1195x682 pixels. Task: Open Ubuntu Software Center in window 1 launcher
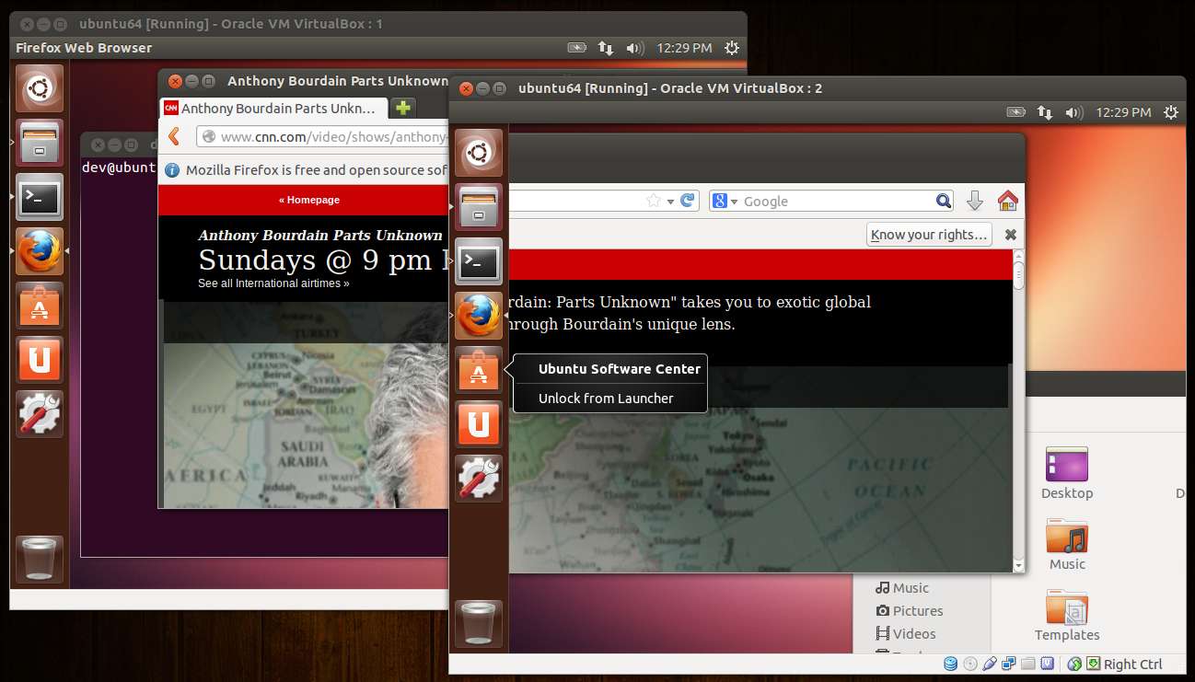[x=39, y=306]
